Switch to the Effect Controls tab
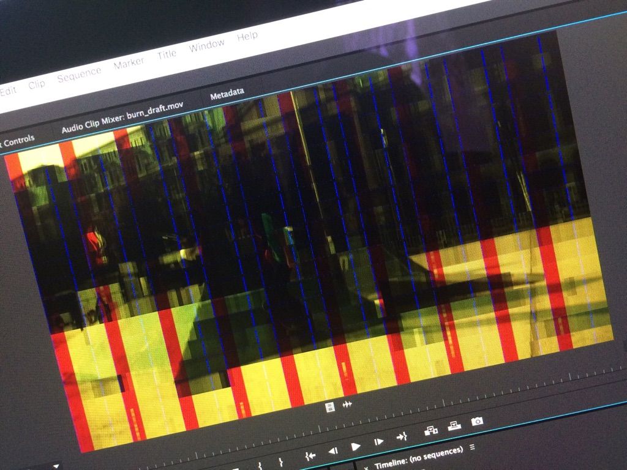This screenshot has height=470, width=627. click(17, 141)
